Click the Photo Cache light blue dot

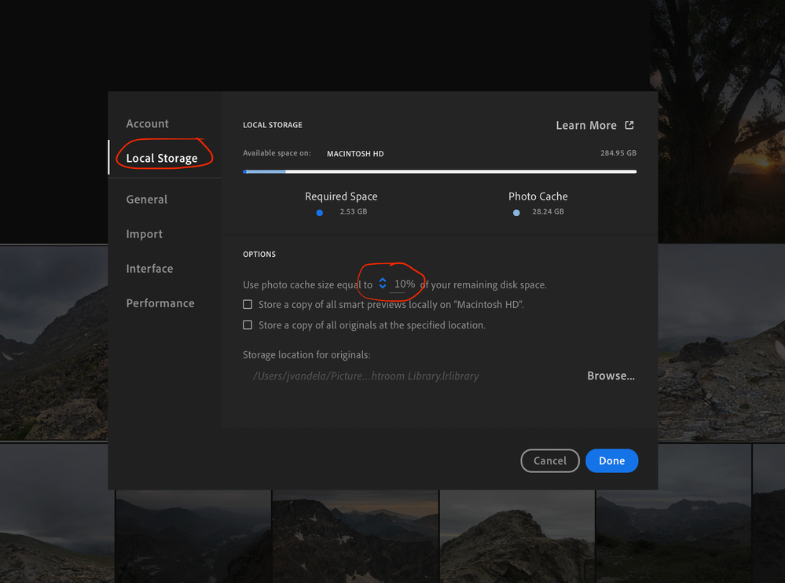516,213
